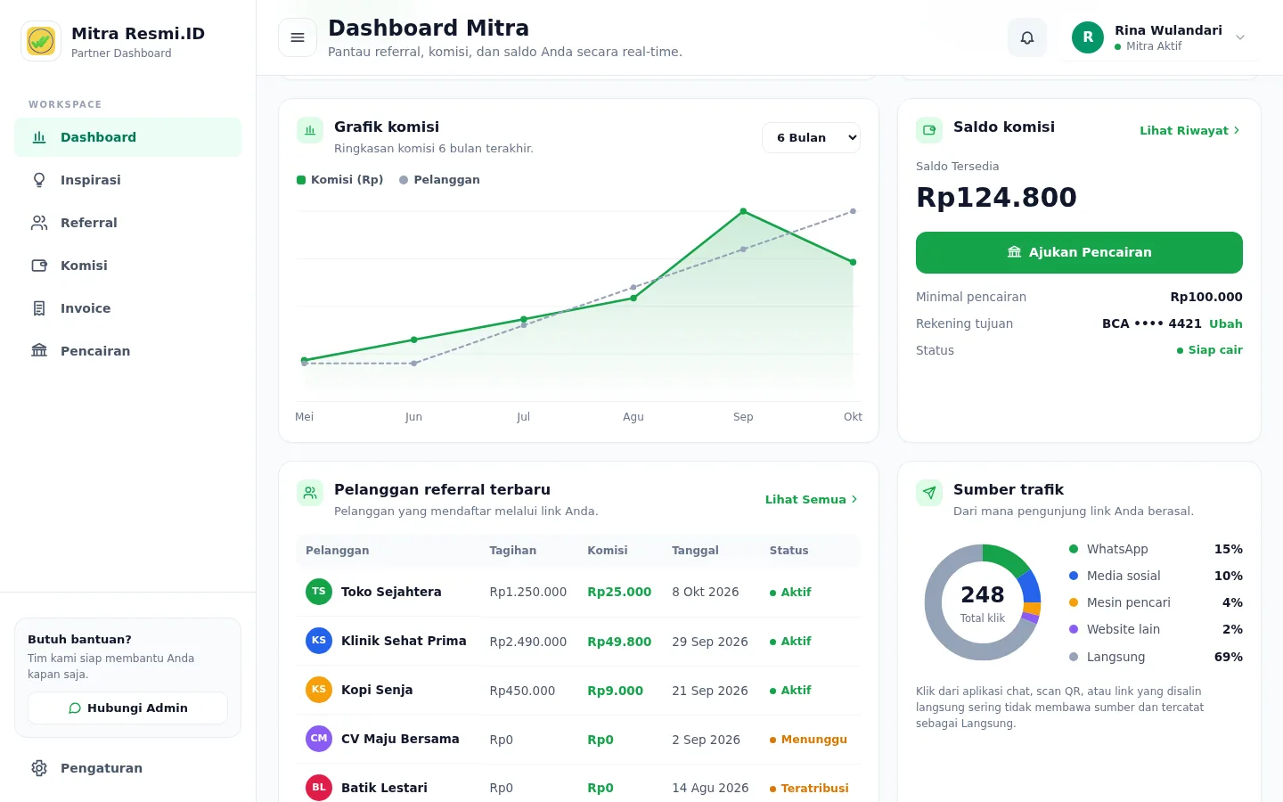Click the KS avatar for Klinik Sehat Prima
The image size is (1283, 802).
pos(319,641)
